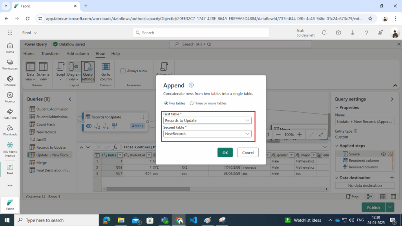Viewport: 402px width, 226px height.
Task: Add a data destination with plus icon
Action: (392, 177)
